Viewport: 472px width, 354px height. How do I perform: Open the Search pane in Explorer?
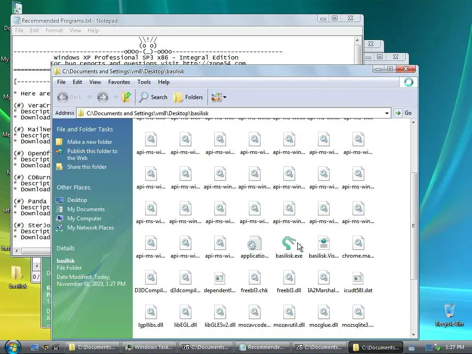153,97
